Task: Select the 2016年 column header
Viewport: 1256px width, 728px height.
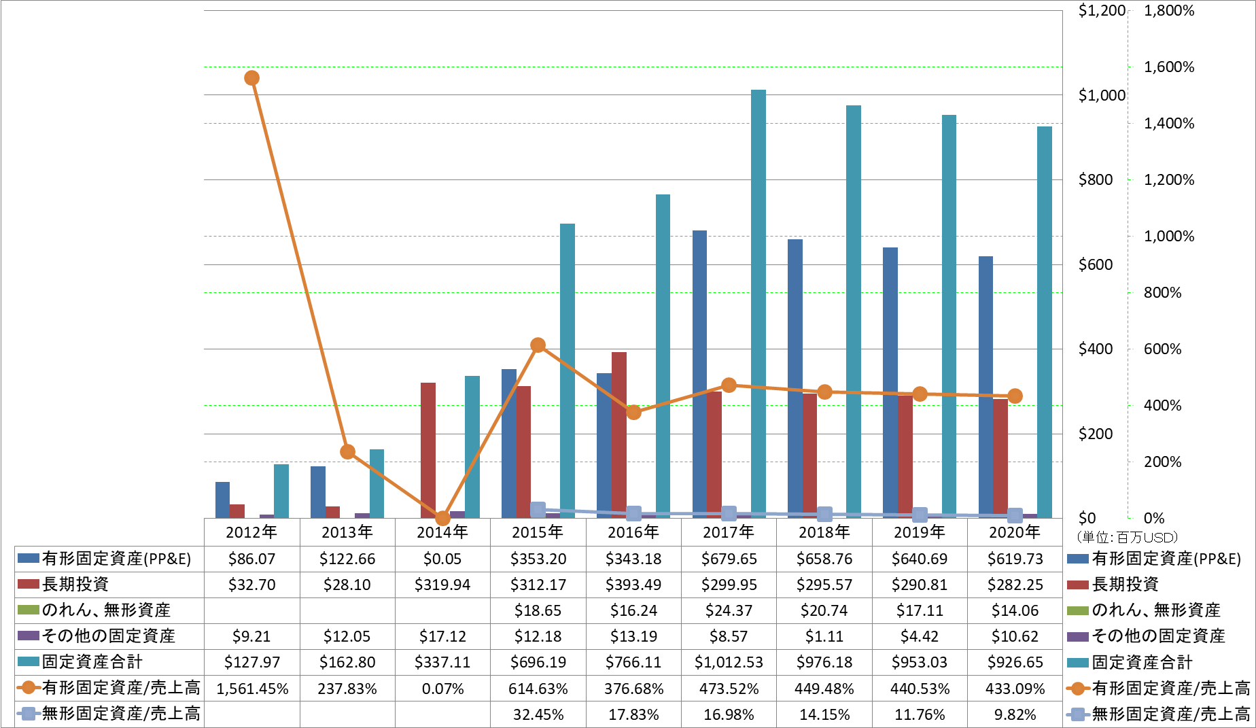Action: point(633,532)
